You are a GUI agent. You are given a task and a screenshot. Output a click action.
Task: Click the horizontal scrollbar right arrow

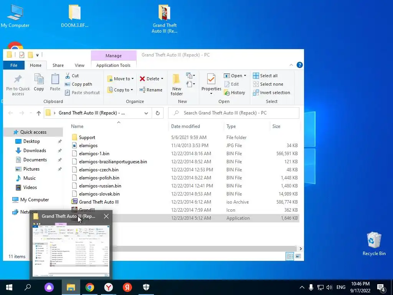301,249
